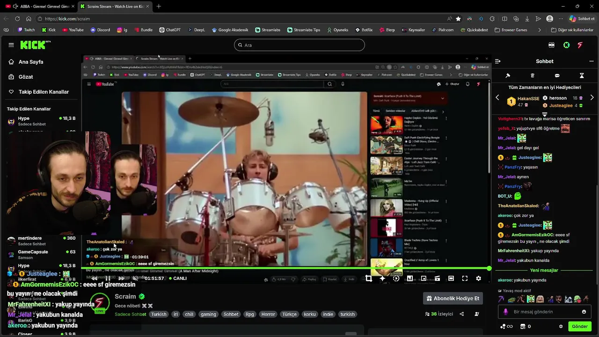Open the Scraim profile avatar in header

[x=580, y=45]
